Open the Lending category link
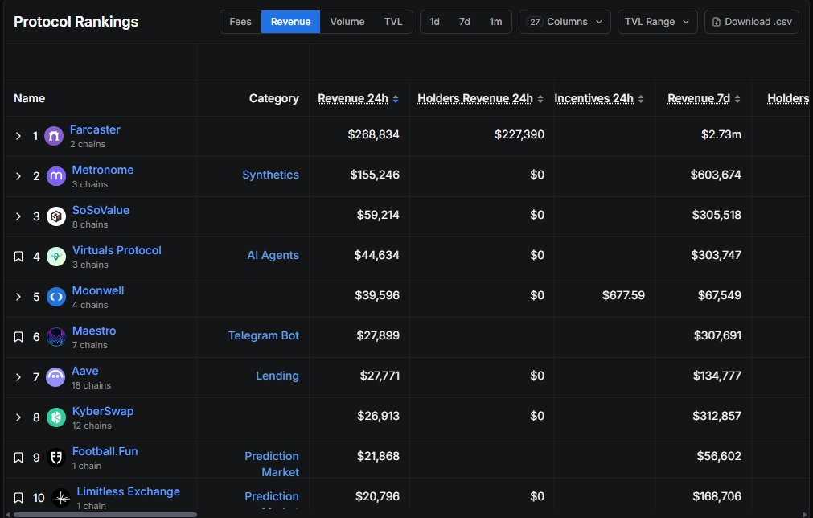813x518 pixels. point(277,376)
